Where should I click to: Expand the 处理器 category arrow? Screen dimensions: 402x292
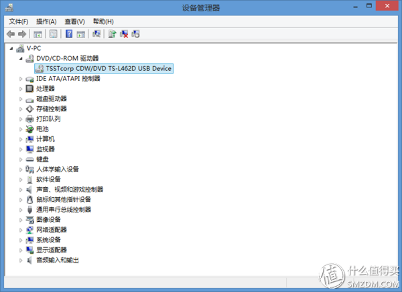21,89
